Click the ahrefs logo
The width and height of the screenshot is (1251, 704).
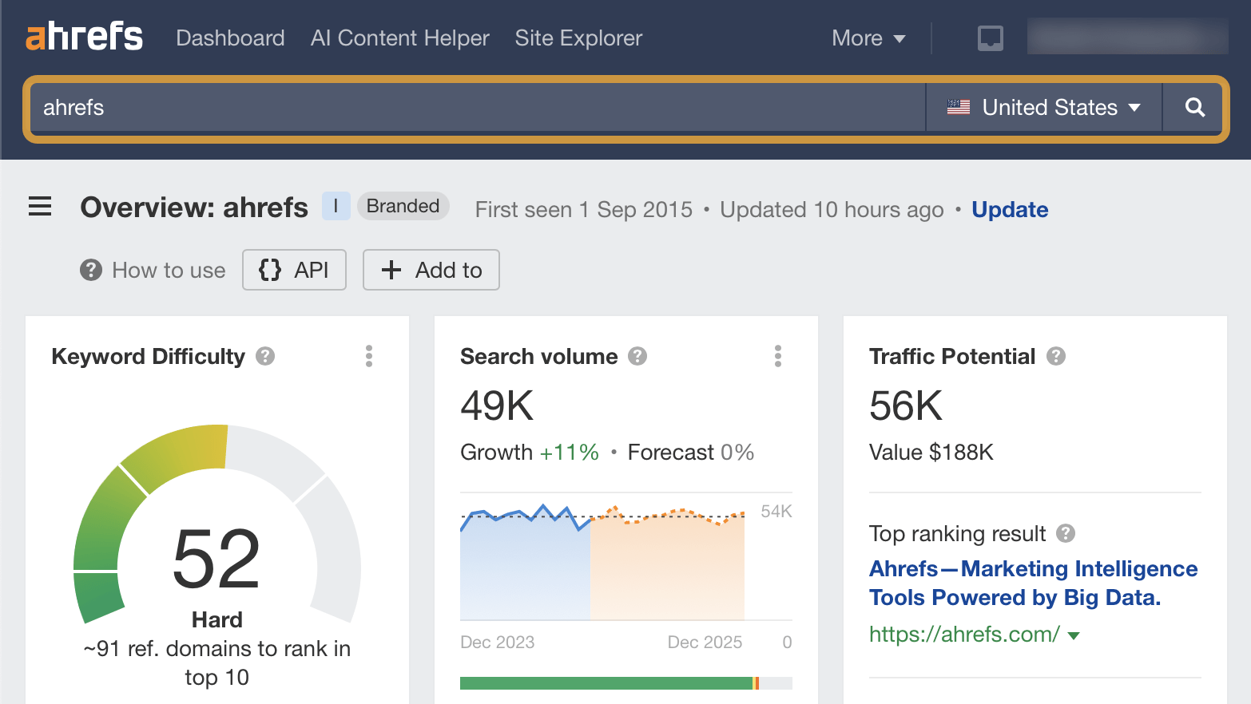click(84, 37)
